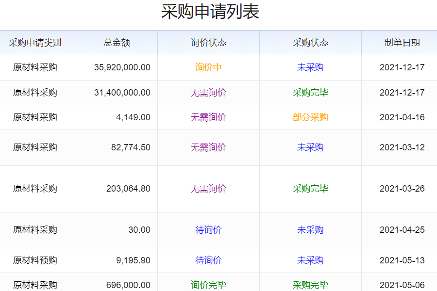
Task: Click 无需询价 in the 4,149.00 row
Action: point(208,117)
